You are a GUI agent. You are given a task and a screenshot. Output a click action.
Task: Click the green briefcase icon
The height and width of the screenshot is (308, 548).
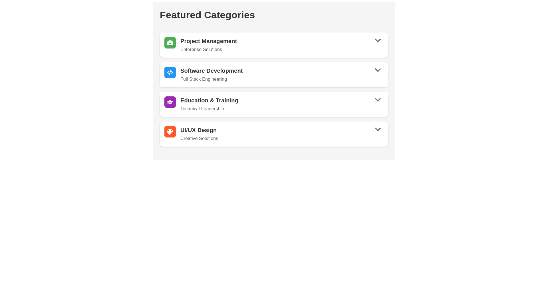[x=170, y=43]
